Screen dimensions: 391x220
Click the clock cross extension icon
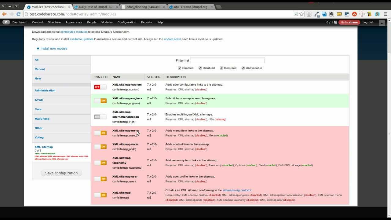click(x=362, y=14)
